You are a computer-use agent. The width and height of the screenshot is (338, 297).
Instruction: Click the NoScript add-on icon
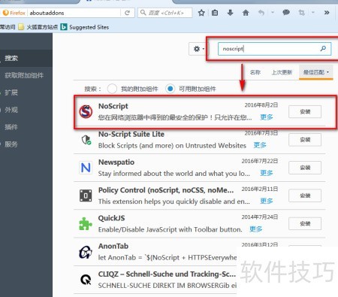tap(86, 111)
